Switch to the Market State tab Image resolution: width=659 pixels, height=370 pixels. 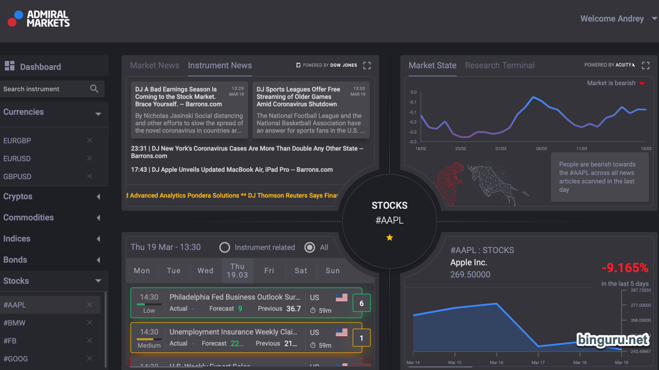point(432,66)
